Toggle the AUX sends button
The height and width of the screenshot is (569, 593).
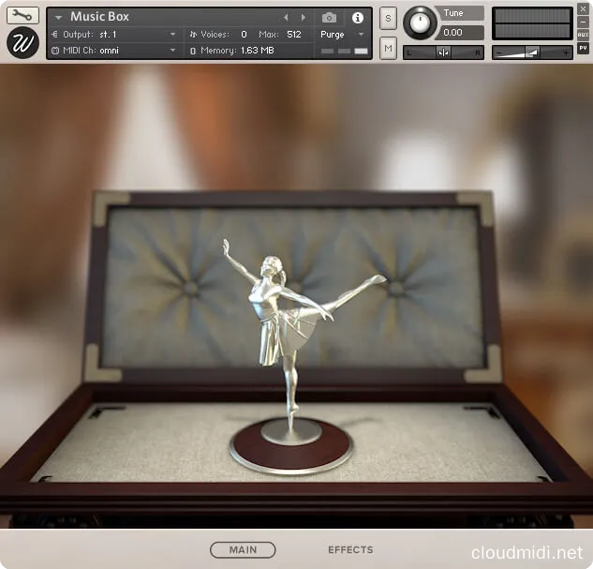click(x=583, y=35)
